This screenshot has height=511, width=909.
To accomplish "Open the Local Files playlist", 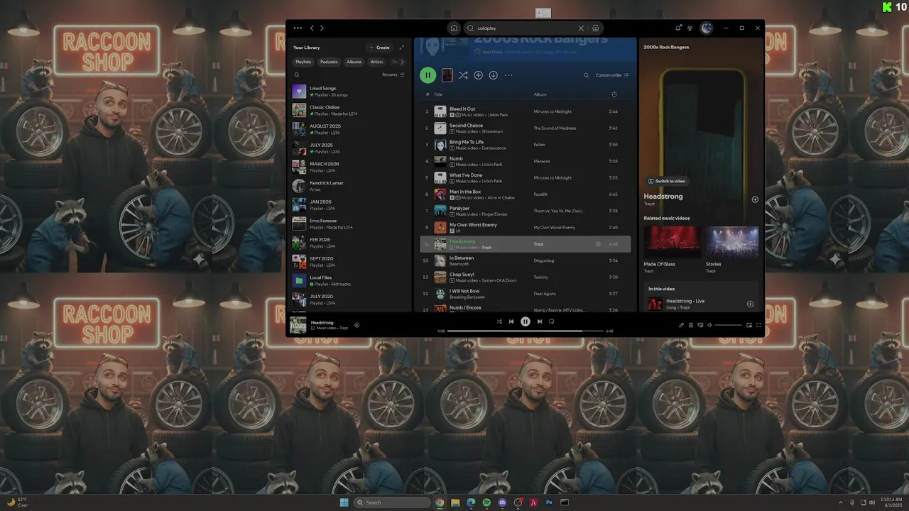I will tap(349, 280).
